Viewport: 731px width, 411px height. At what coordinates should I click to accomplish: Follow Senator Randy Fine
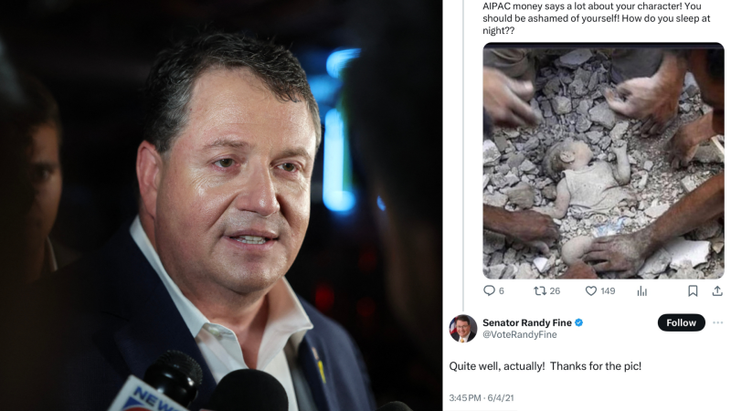pyautogui.click(x=681, y=322)
